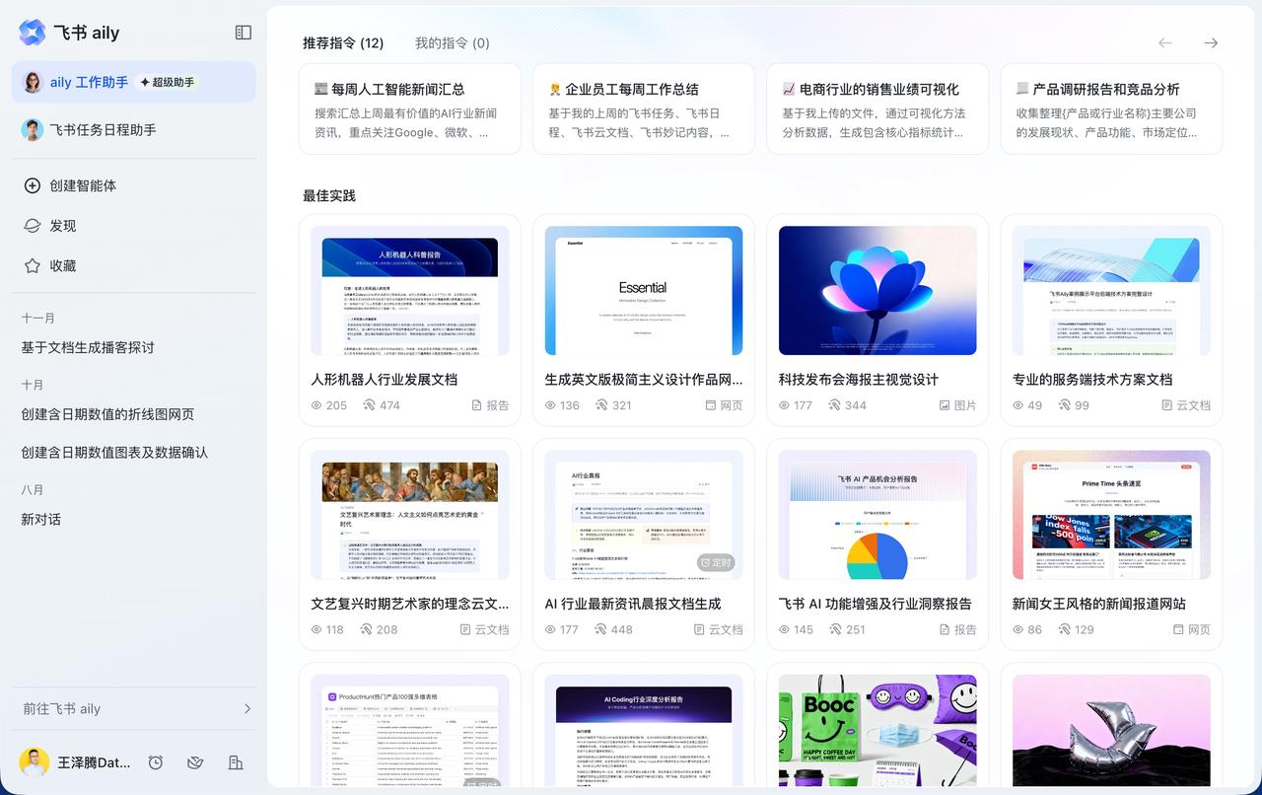Go to previous recommended commands page arrow
Viewport: 1262px width, 795px height.
[1165, 43]
